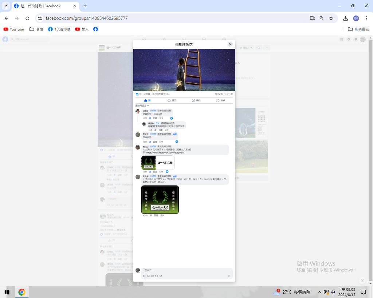Screen dimensions: 373x298
Task: Insert sticker using sticker icon in comment box
Action: point(160,276)
